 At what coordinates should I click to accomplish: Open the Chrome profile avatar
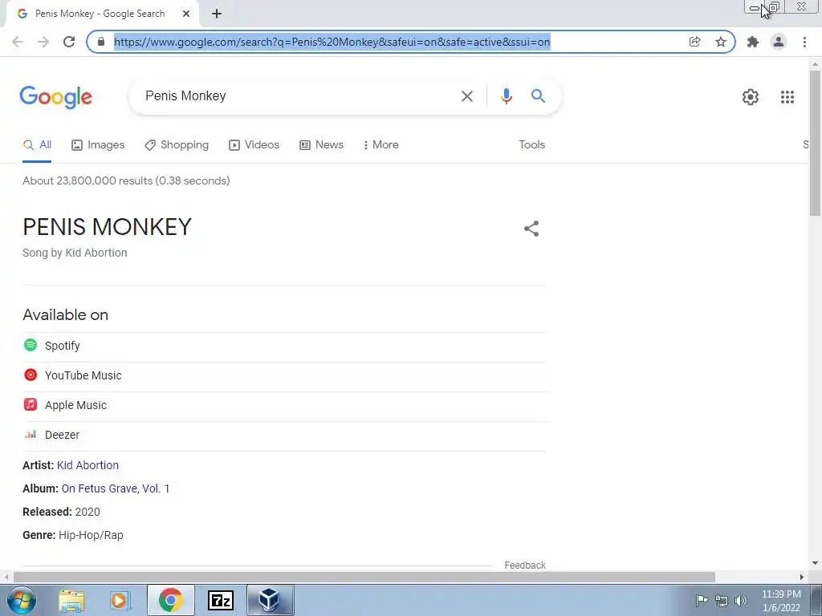779,42
